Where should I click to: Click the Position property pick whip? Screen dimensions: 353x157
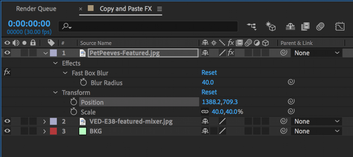[x=291, y=102]
